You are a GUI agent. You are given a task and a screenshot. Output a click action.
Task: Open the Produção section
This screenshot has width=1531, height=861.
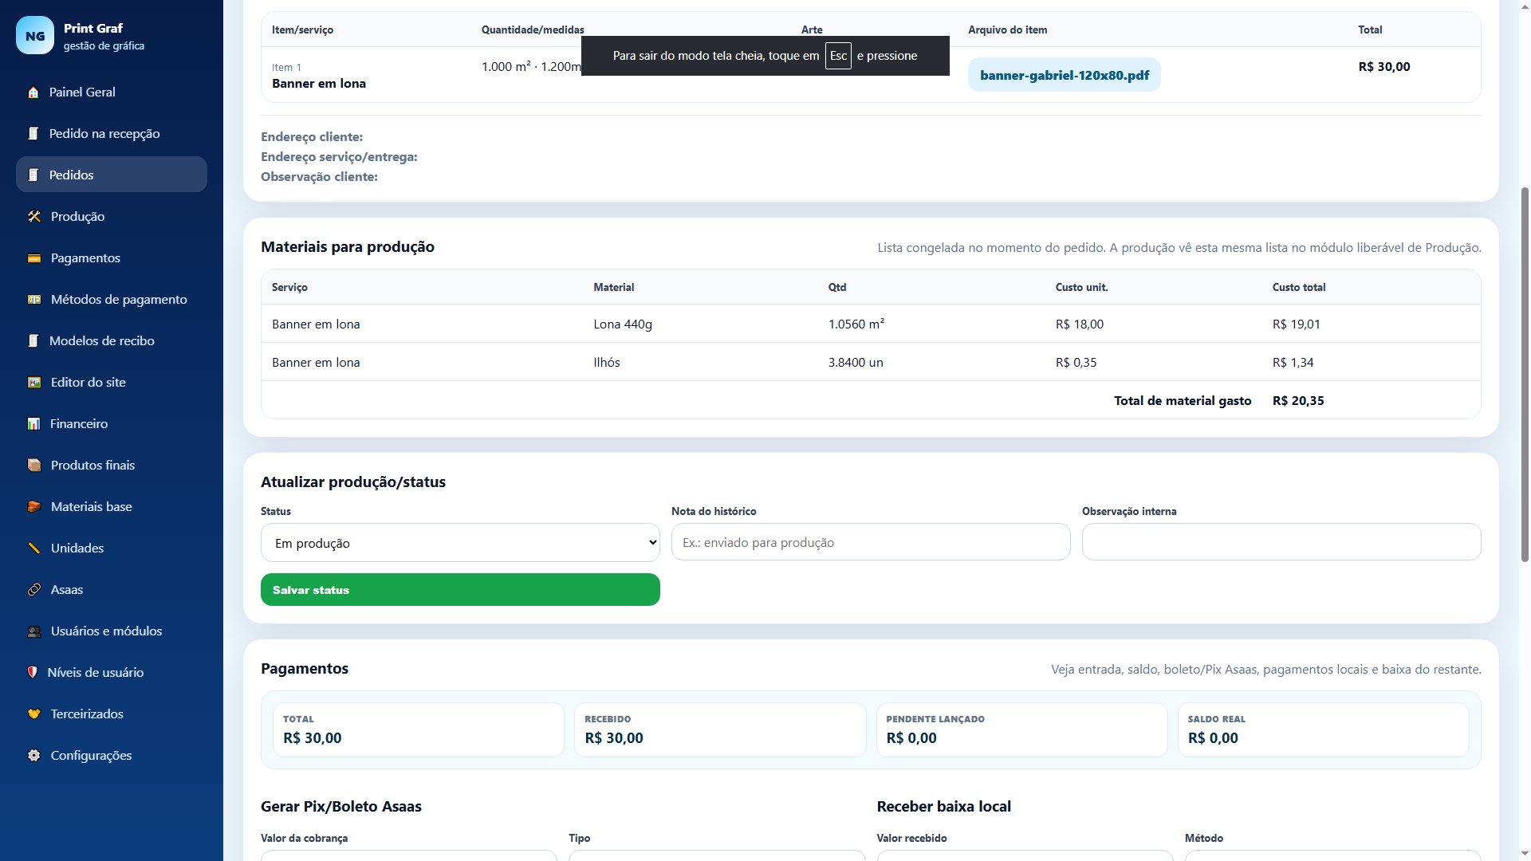point(112,217)
